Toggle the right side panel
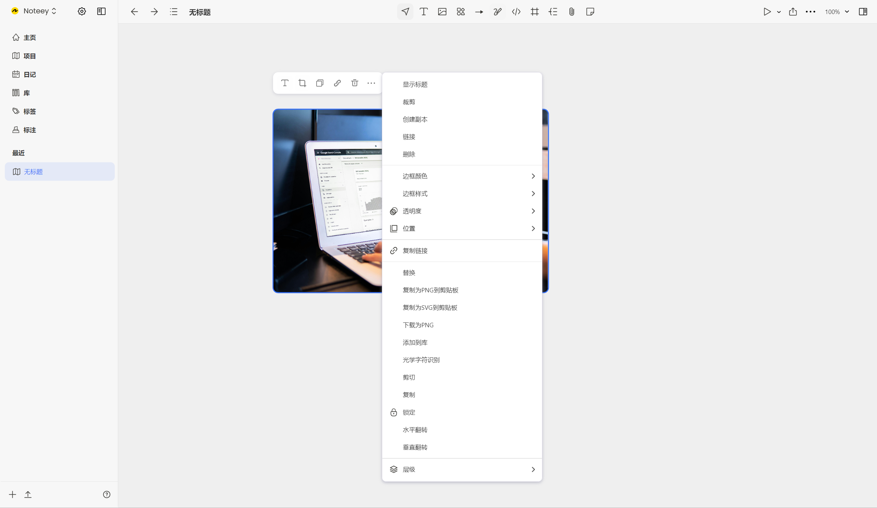Screen dimensions: 877x508 coord(863,12)
